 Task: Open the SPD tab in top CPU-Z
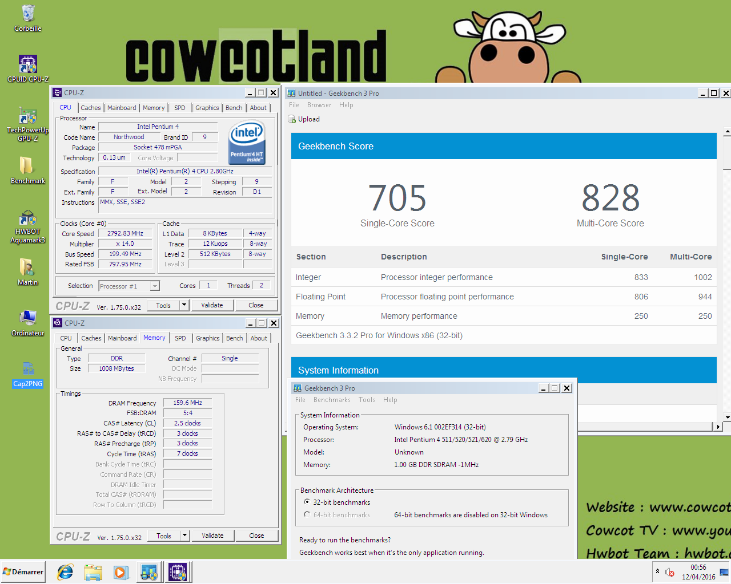(180, 108)
